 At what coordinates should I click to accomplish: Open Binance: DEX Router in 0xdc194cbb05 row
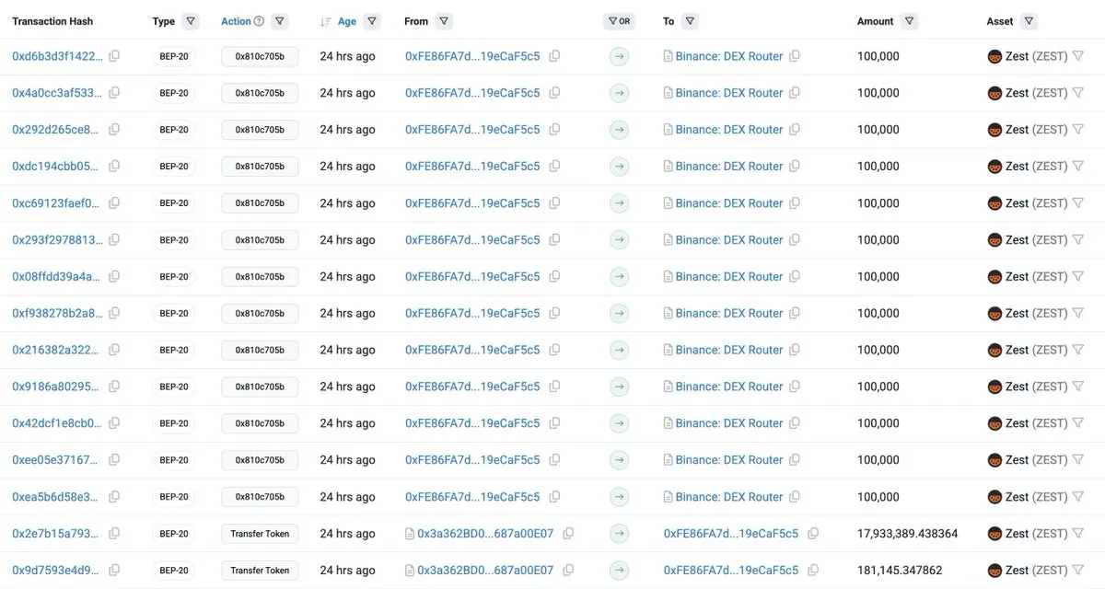pos(729,167)
